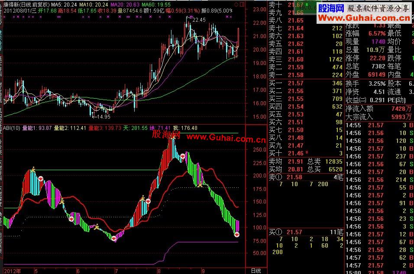Click the 卖七 21.64 sell order row
Screen dimensions: 414x274
pyautogui.click(x=305, y=28)
